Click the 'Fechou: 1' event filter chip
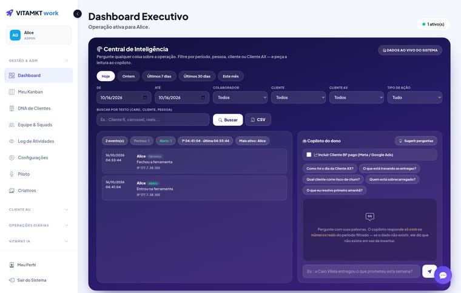The height and width of the screenshot is (293, 461). [142, 141]
